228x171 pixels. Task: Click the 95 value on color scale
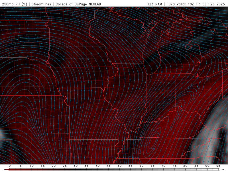point(218,166)
